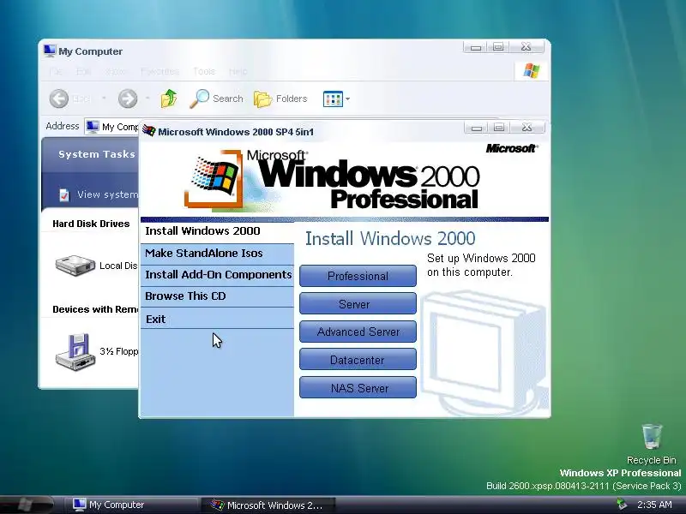Click the Datacenter button
This screenshot has height=514, width=686.
(358, 360)
